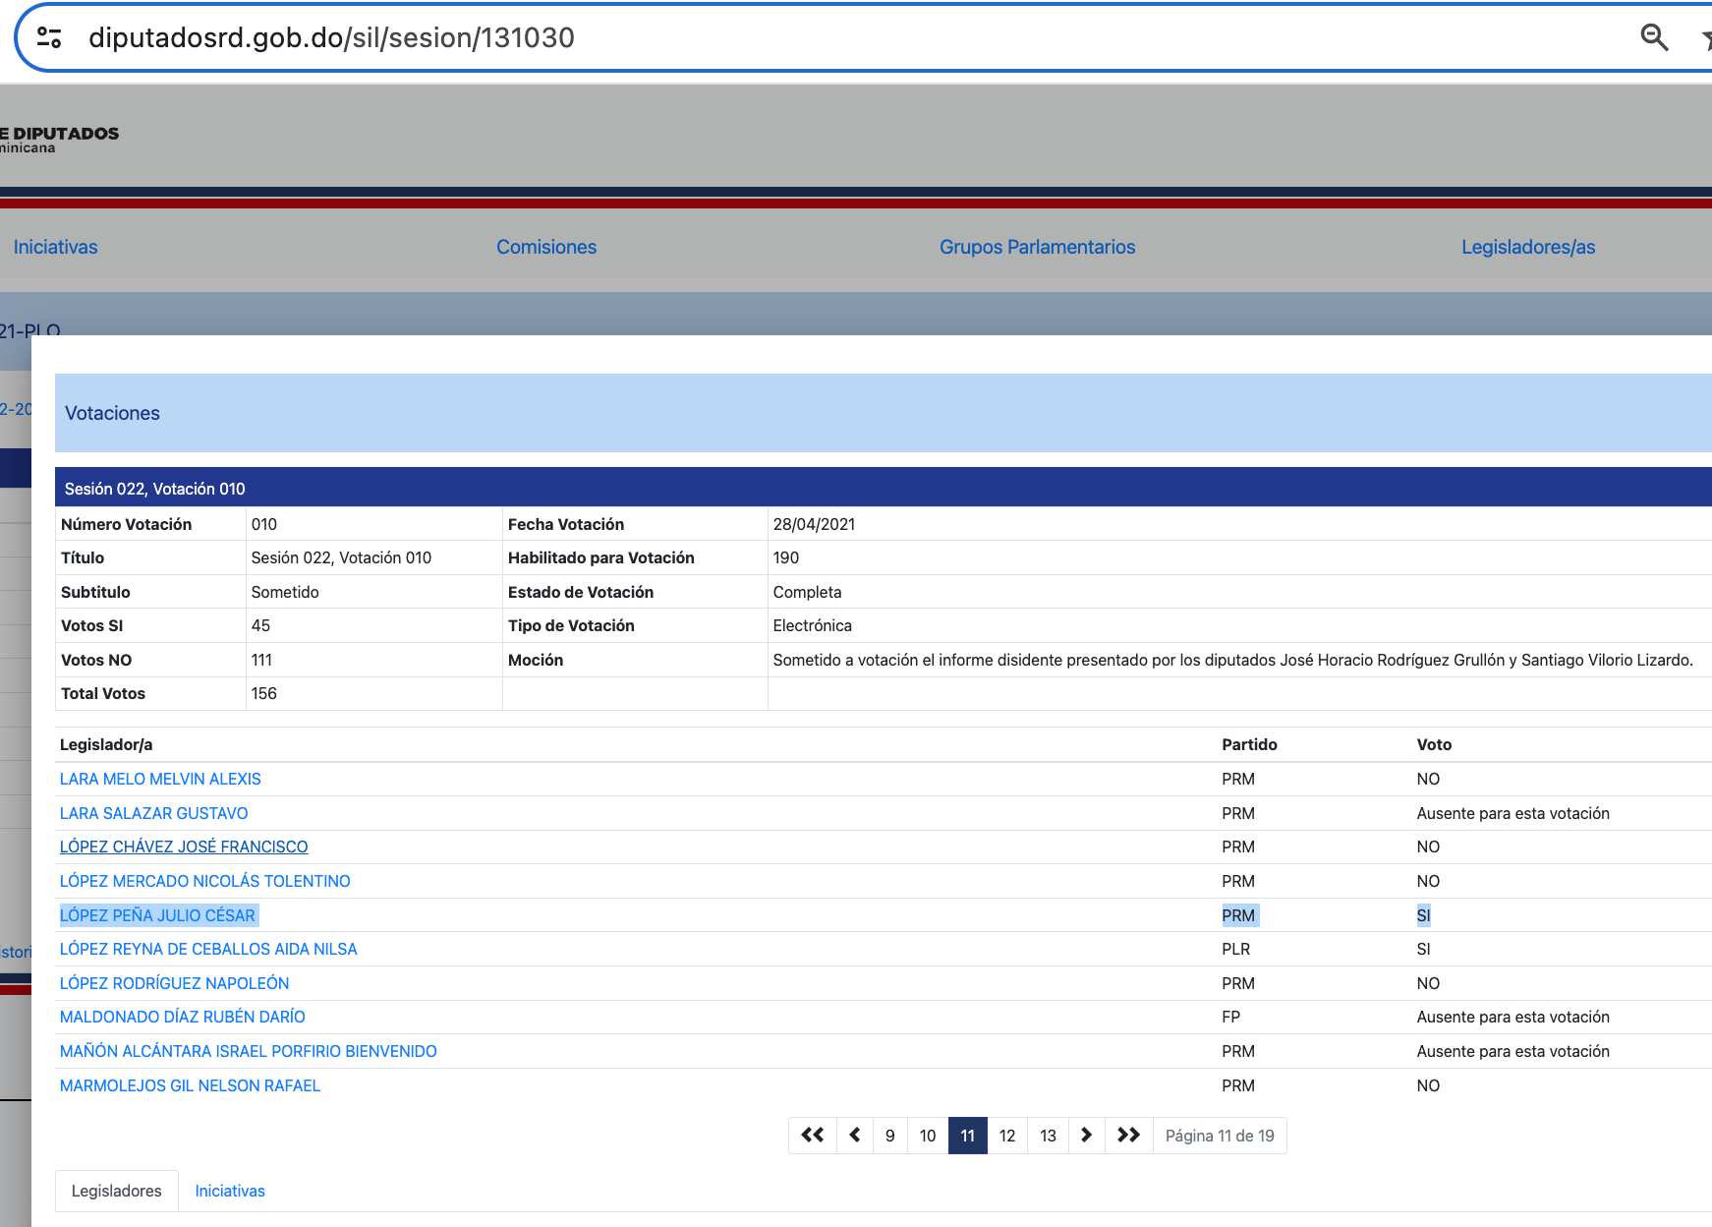The width and height of the screenshot is (1712, 1227).
Task: Select the Habilitado para Votación value 190
Action: click(x=786, y=557)
